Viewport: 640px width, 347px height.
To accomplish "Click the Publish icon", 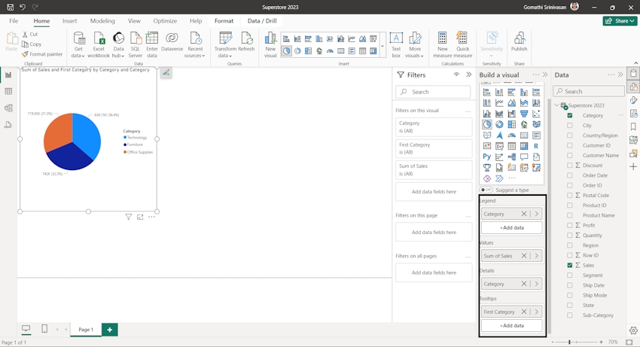I will click(x=520, y=40).
